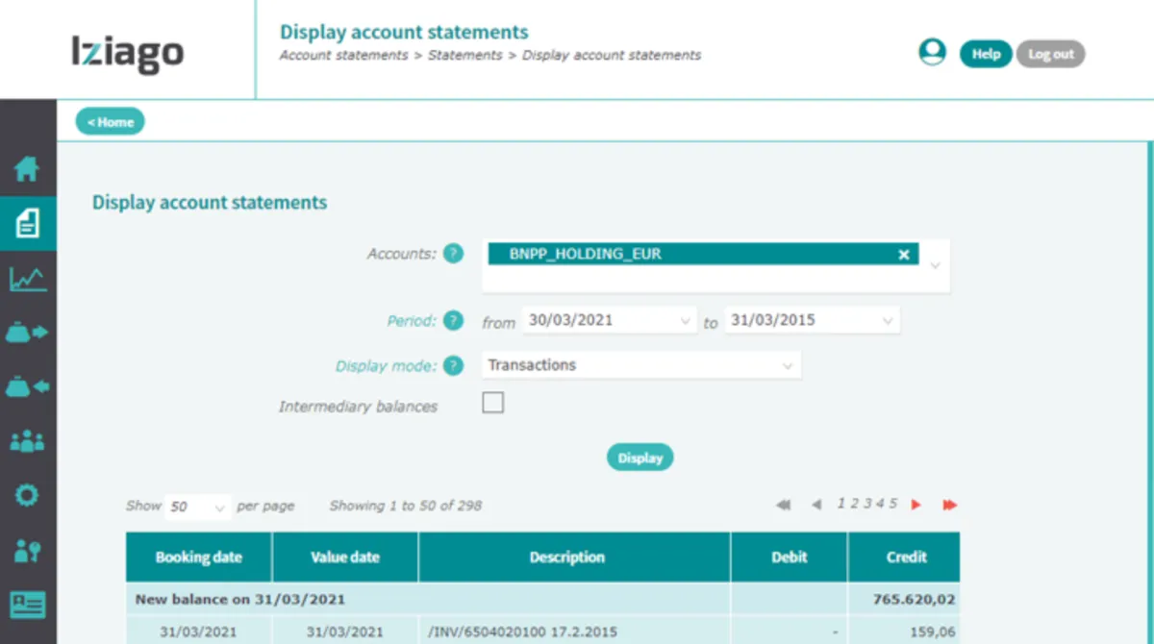Change the rows per page dropdown
The image size is (1154, 644).
[198, 506]
